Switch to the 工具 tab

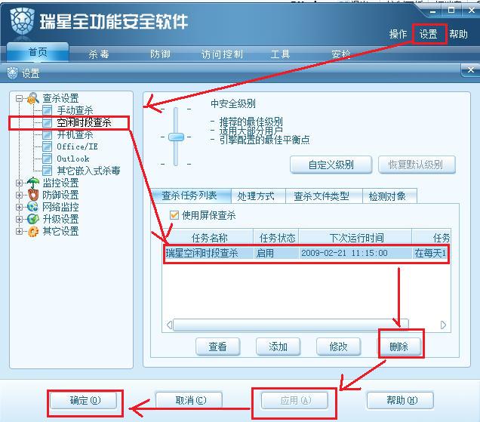(280, 54)
